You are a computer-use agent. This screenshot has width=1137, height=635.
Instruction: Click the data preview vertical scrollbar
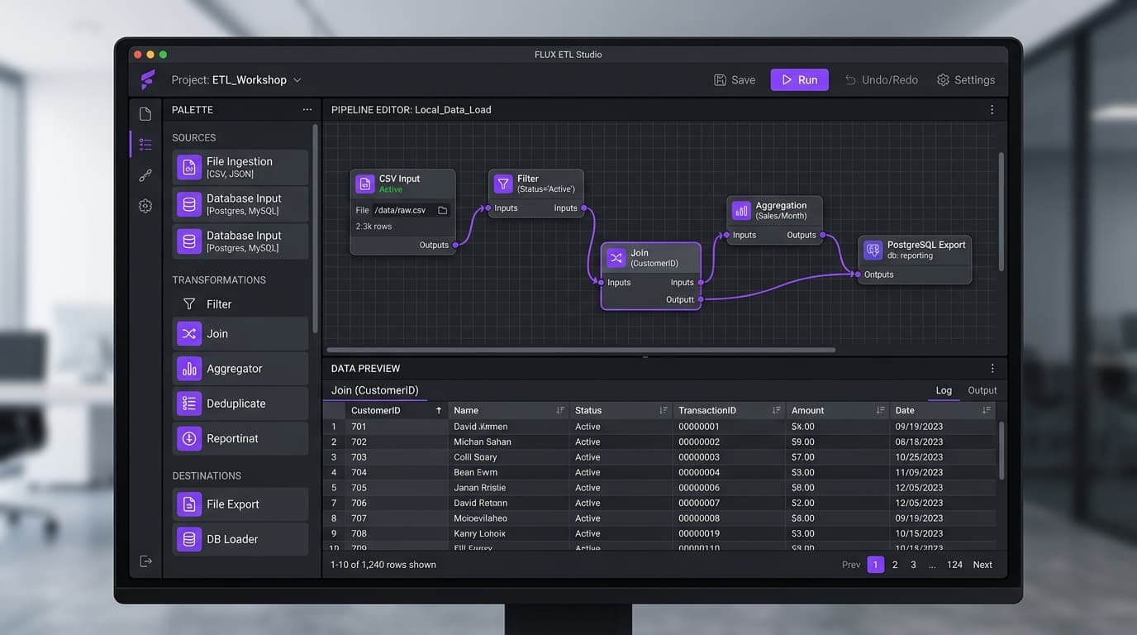(x=1002, y=451)
